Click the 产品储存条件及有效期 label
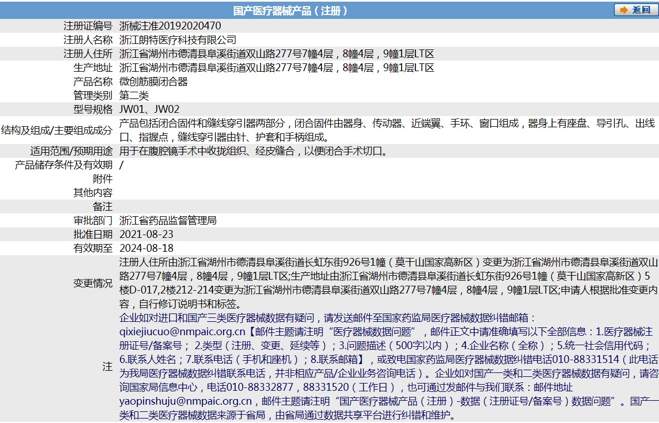 [x=63, y=165]
